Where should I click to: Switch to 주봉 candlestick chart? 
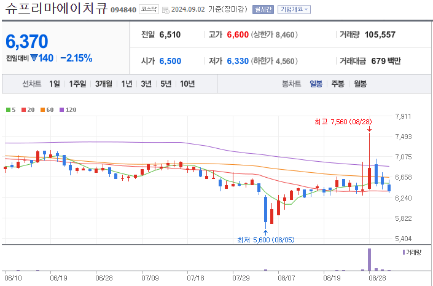pyautogui.click(x=338, y=84)
